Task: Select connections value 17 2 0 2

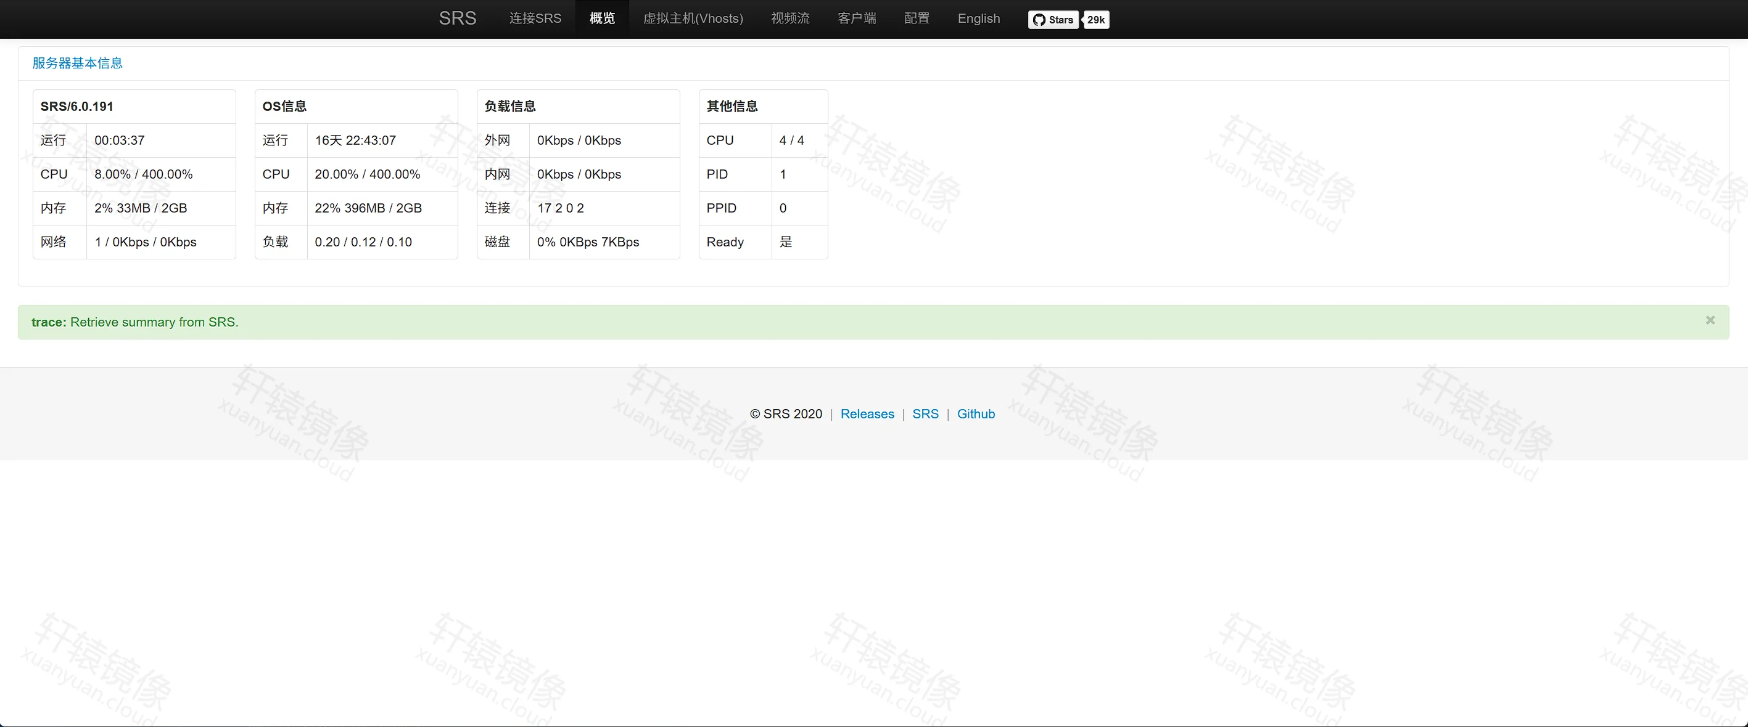Action: (561, 208)
